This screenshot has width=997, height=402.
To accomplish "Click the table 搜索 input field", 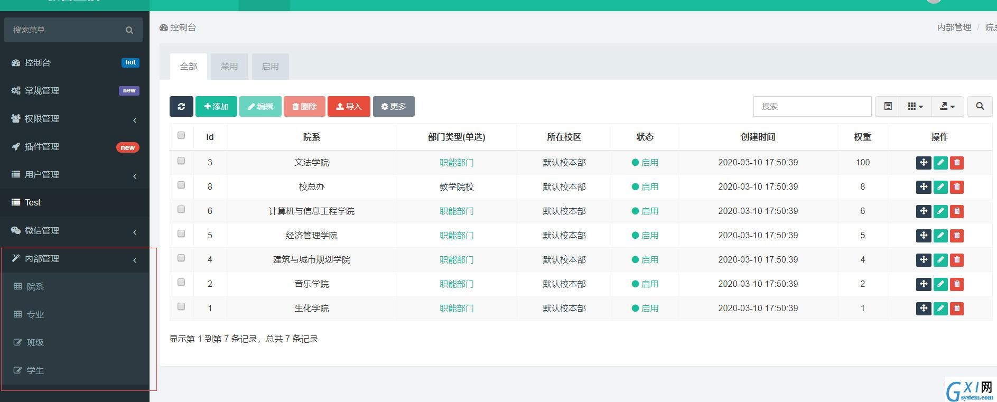I will click(x=812, y=106).
